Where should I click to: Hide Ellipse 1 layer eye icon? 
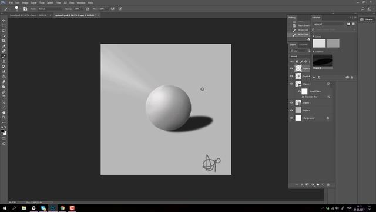click(x=291, y=102)
